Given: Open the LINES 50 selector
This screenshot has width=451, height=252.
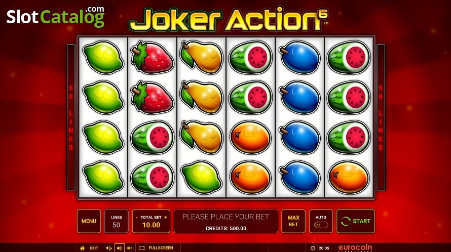Looking at the screenshot, I should click(x=116, y=221).
